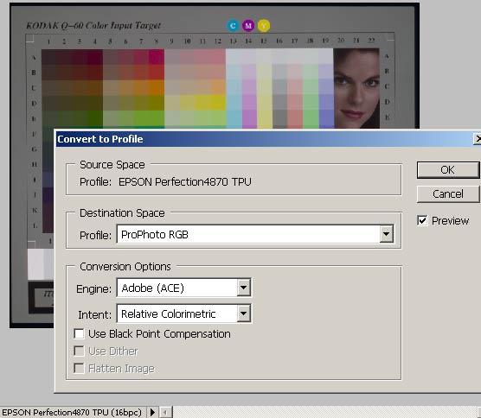Click the OK button

[x=448, y=170]
